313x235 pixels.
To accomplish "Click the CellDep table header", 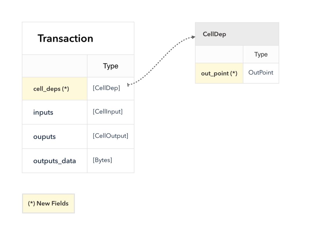I will (x=237, y=34).
